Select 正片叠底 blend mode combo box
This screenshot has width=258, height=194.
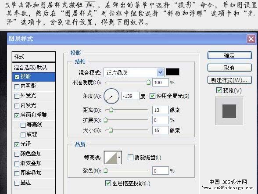click(134, 72)
